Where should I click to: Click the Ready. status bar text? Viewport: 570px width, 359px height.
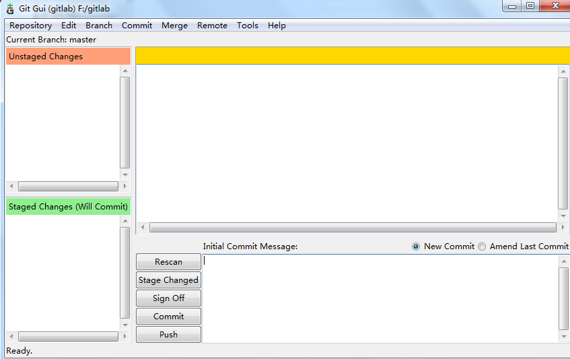coord(20,351)
